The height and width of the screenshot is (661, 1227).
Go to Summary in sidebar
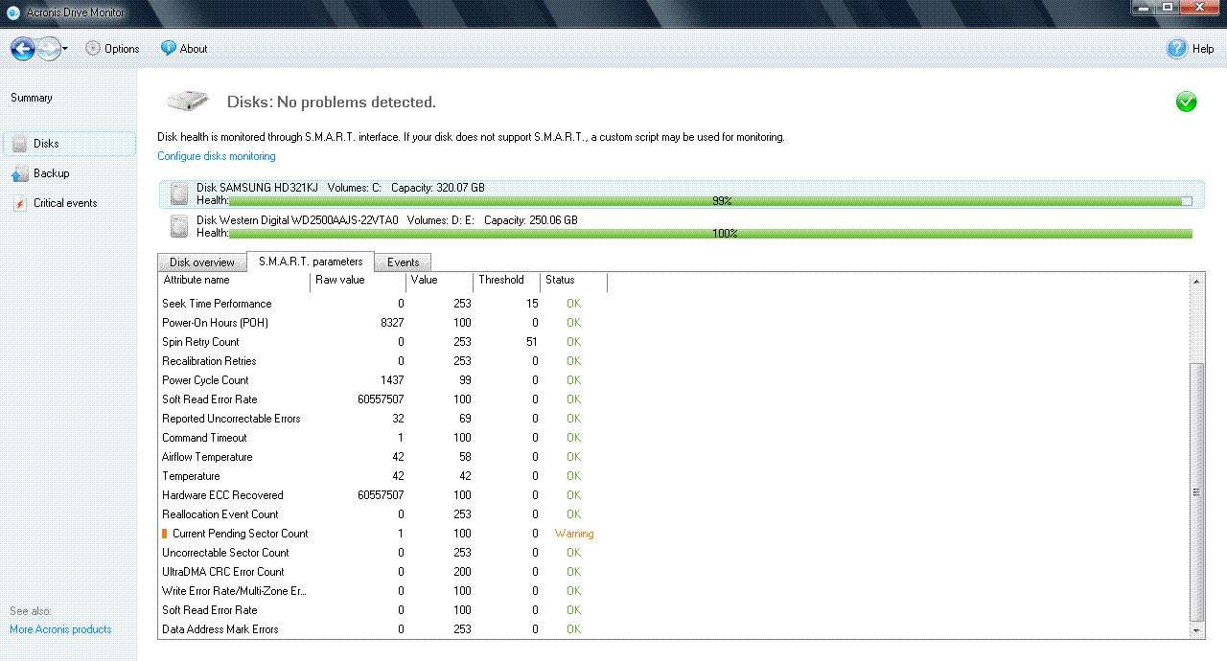(x=32, y=98)
